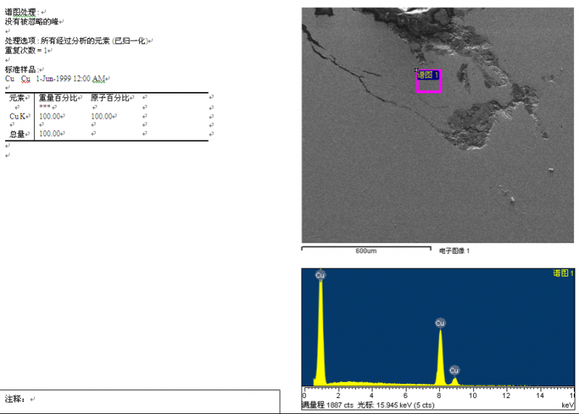Click the 原子百分比 column header
579x414 pixels.
110,98
